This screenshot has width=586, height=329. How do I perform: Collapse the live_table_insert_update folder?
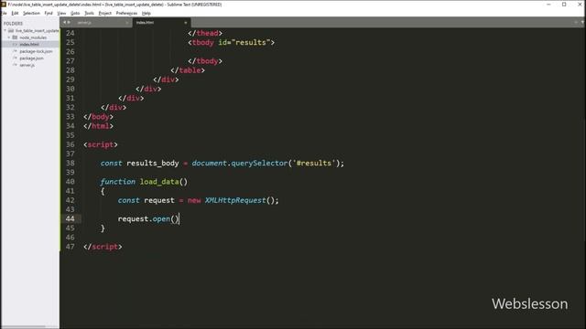tap(5, 30)
